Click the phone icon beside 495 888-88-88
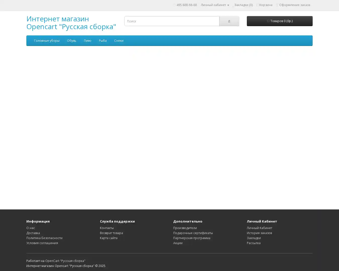Screen dimensions: 339x271 [174, 5]
